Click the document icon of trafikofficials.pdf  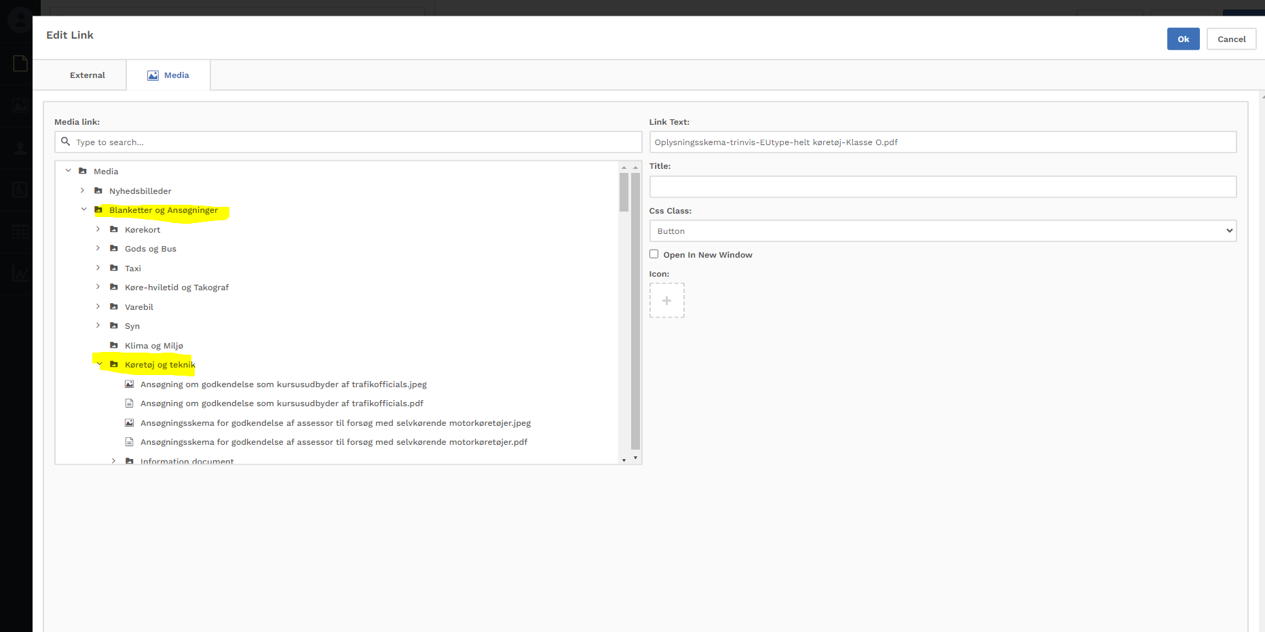(x=130, y=403)
